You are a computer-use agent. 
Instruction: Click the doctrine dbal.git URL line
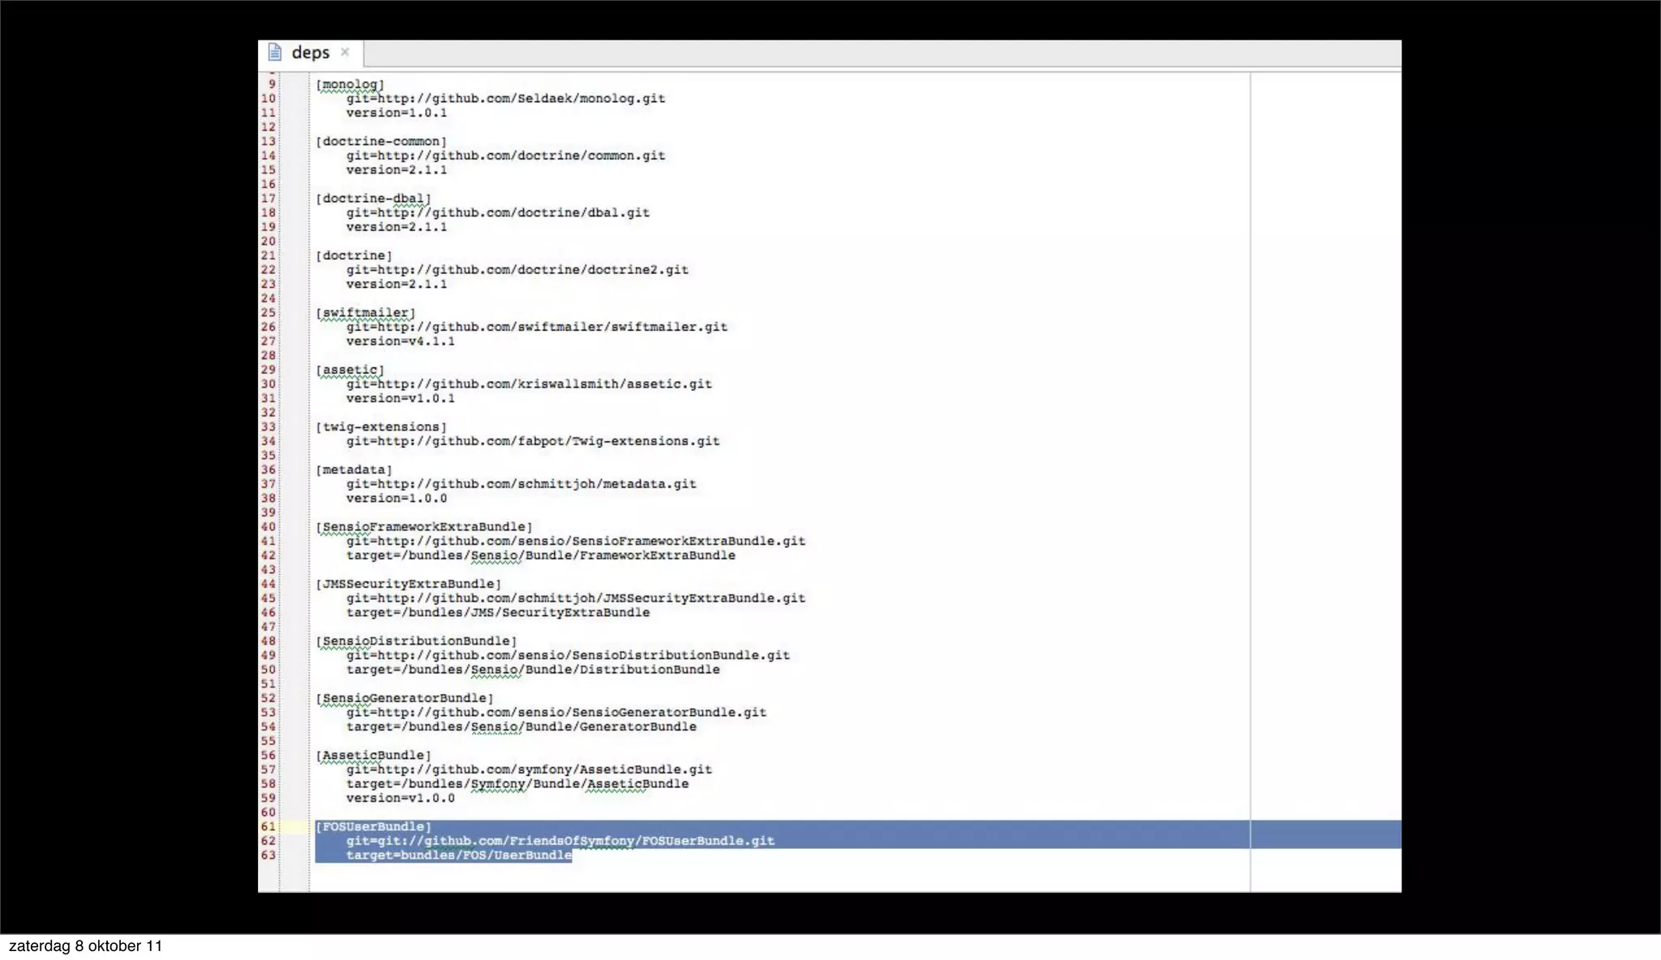click(x=497, y=213)
